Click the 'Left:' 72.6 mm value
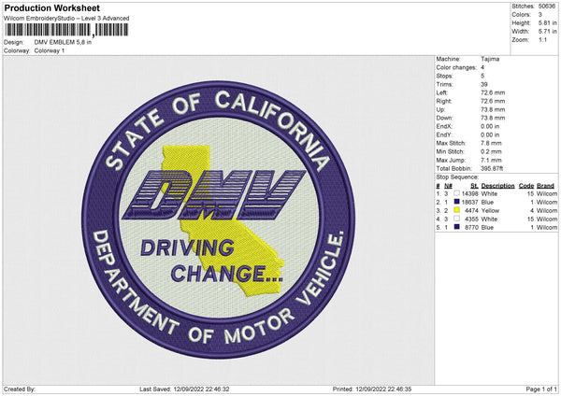The image size is (561, 396). tap(493, 92)
